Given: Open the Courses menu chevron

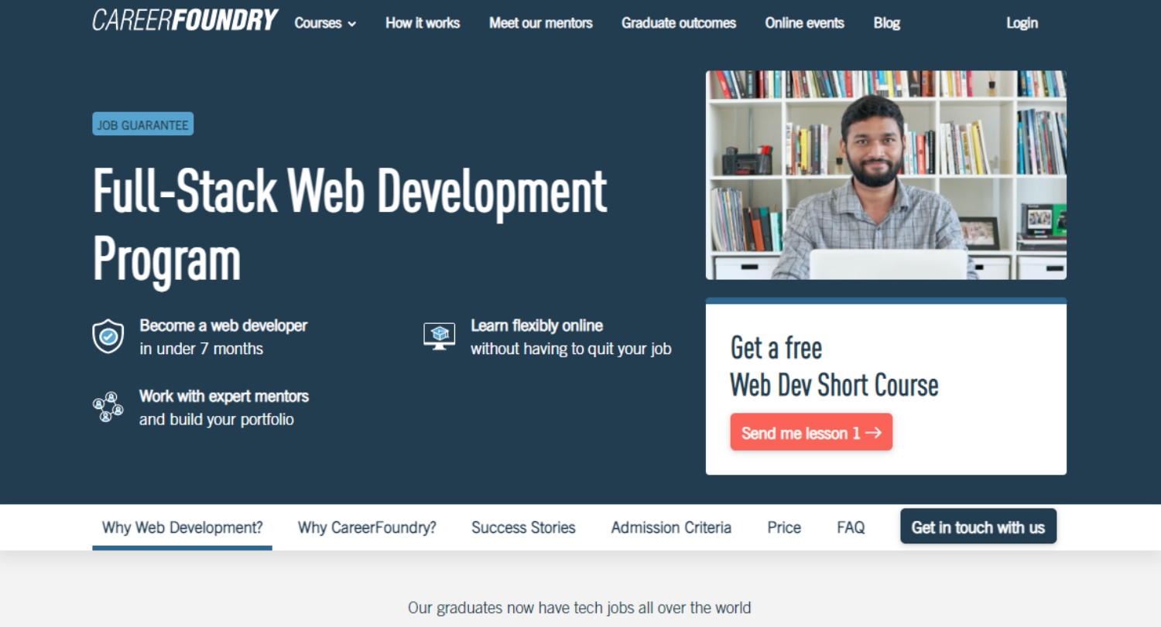Looking at the screenshot, I should (x=353, y=24).
